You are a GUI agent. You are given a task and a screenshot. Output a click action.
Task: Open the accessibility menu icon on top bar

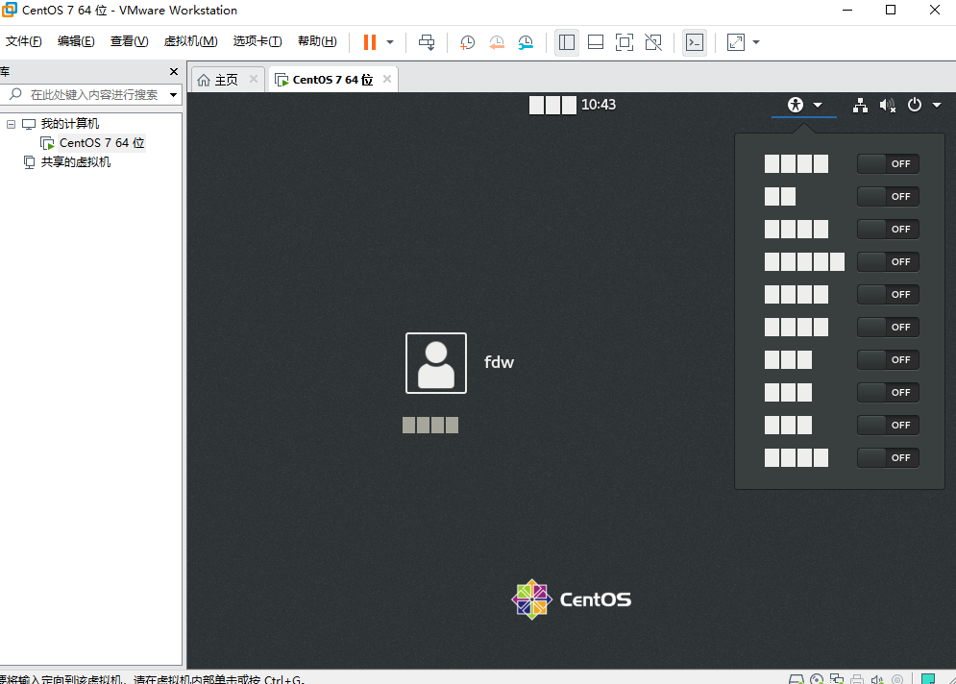point(795,105)
